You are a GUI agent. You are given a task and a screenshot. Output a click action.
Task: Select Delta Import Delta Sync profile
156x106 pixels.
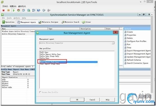coord(50,54)
